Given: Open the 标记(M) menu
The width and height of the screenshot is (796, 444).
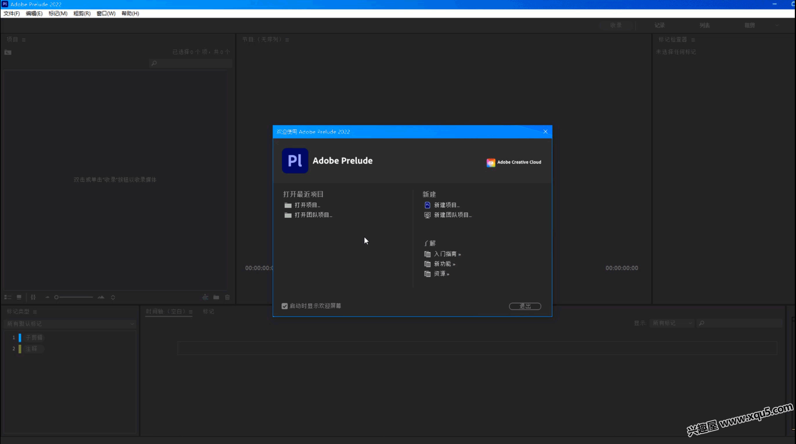Looking at the screenshot, I should 58,13.
